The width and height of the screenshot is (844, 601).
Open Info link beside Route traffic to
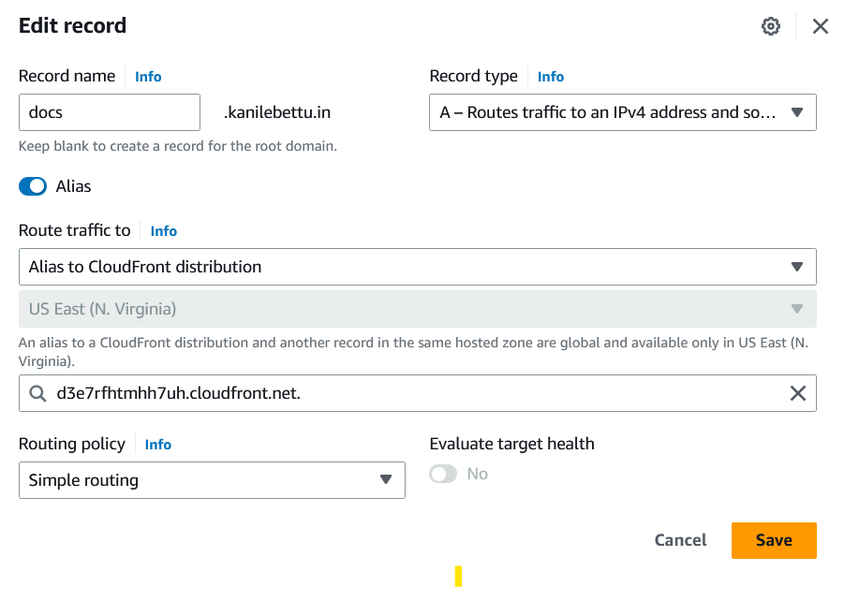(164, 231)
